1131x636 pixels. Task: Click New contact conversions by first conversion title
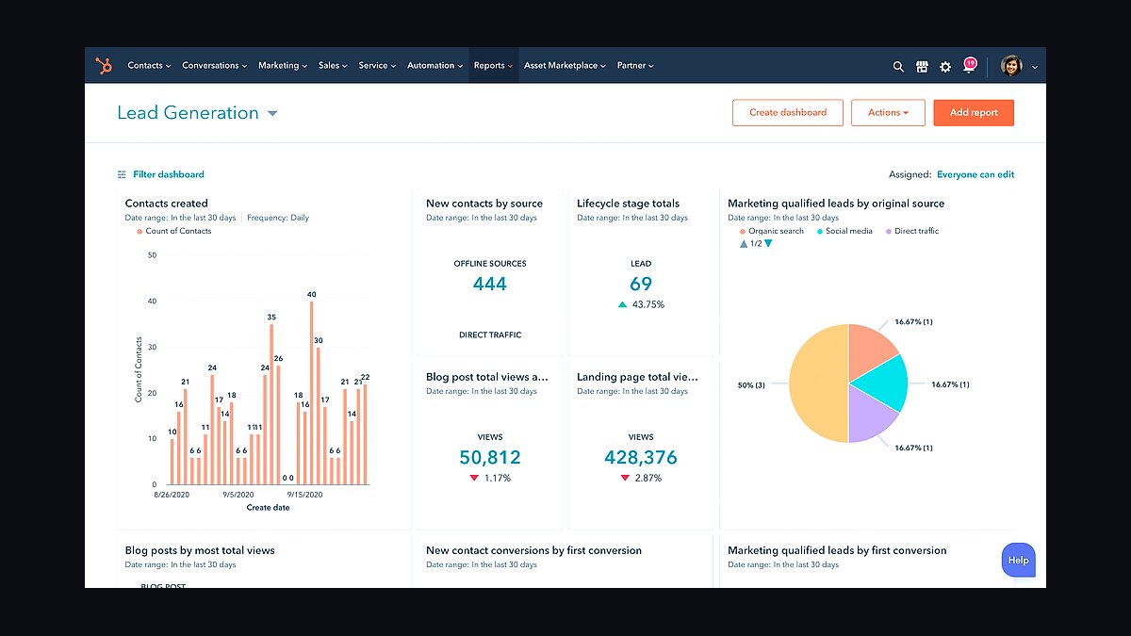point(533,550)
